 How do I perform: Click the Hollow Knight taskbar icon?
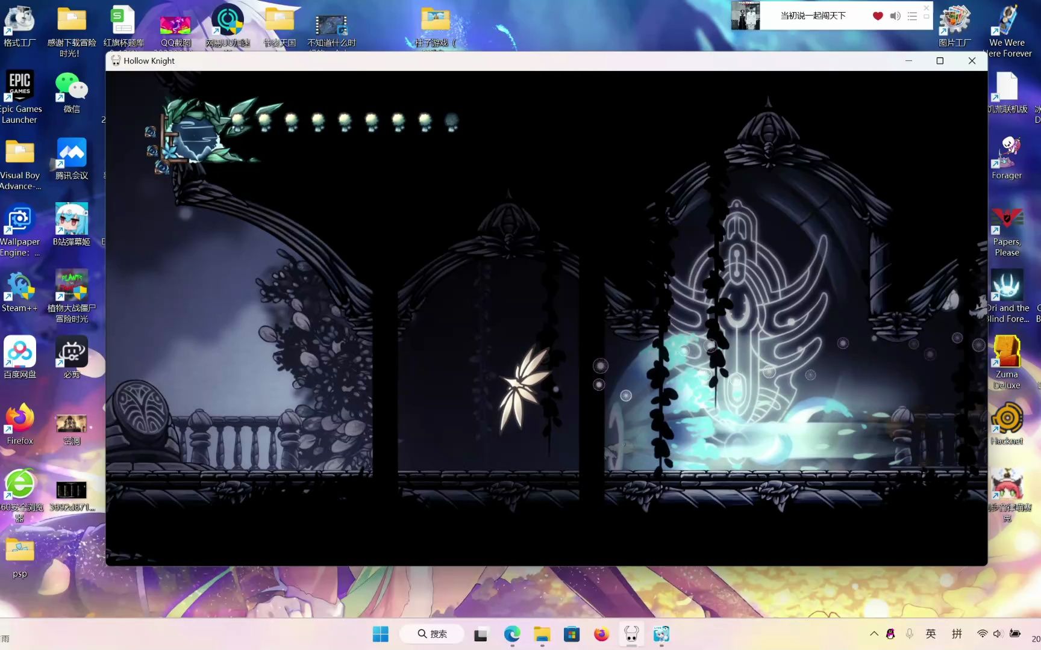pos(631,634)
